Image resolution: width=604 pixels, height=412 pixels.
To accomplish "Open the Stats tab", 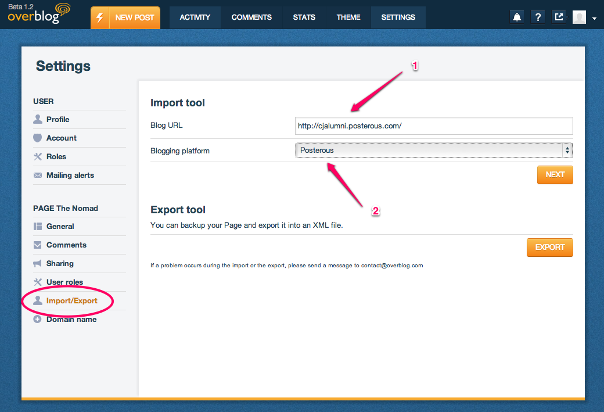I will (x=304, y=17).
